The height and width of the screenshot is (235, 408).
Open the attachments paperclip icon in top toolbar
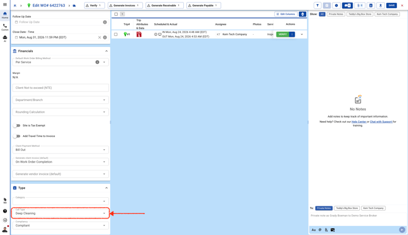(360, 5)
